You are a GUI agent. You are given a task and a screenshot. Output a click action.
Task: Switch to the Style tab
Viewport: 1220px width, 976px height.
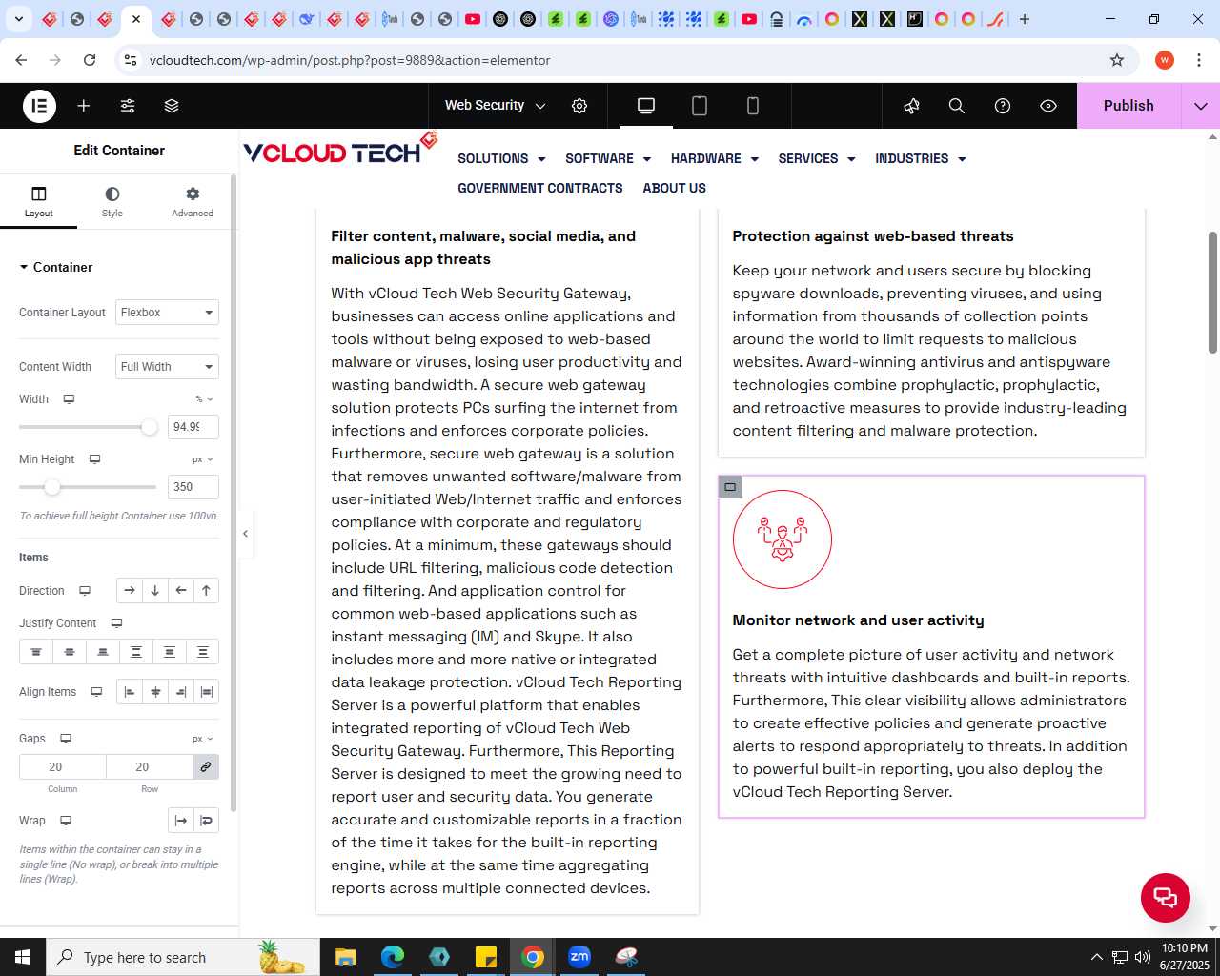112,201
